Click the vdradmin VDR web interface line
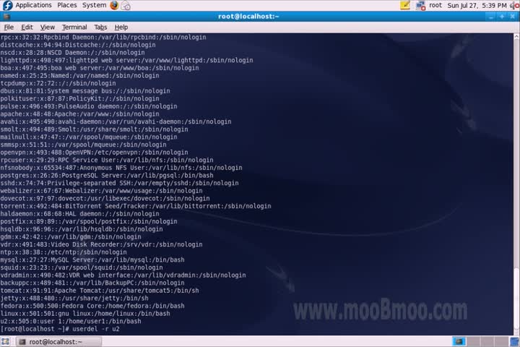The height and width of the screenshot is (347, 520). point(123,275)
